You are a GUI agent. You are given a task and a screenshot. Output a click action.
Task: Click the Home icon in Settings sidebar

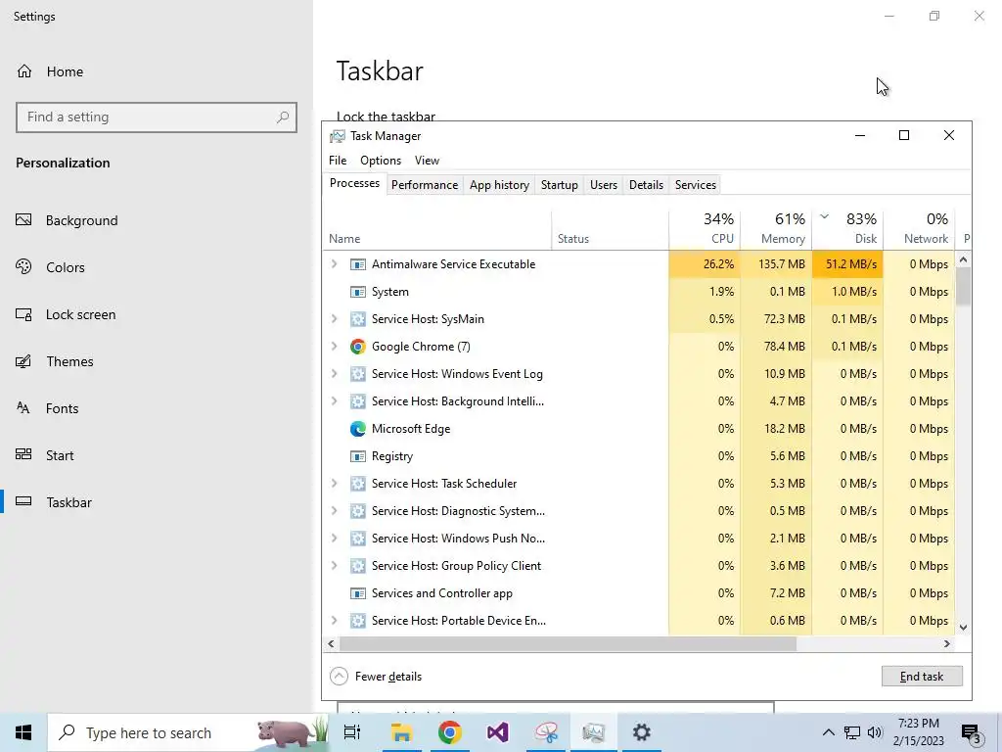pos(24,70)
